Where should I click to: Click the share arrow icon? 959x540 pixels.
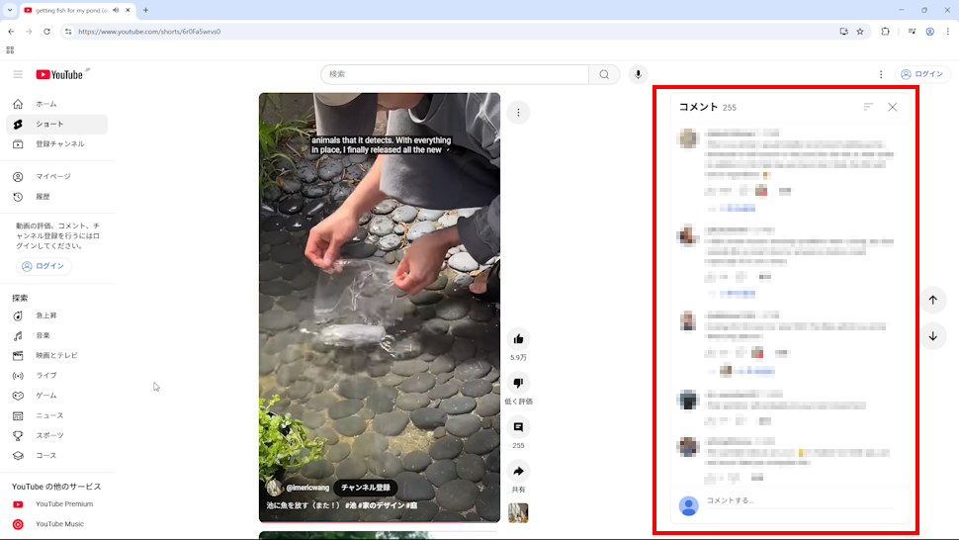[x=518, y=471]
